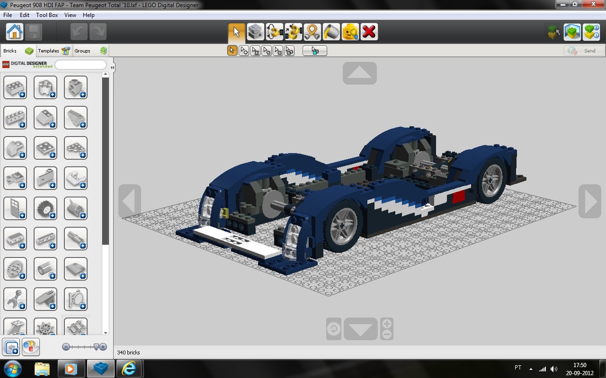This screenshot has width=606, height=378.
Task: Activate the Hide tool with minifig head
Action: (x=350, y=32)
